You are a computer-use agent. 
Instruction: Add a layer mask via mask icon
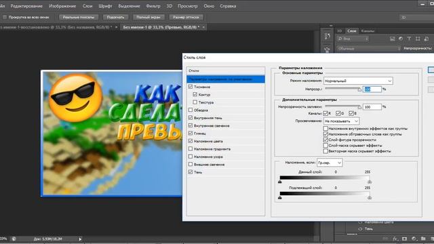404,239
